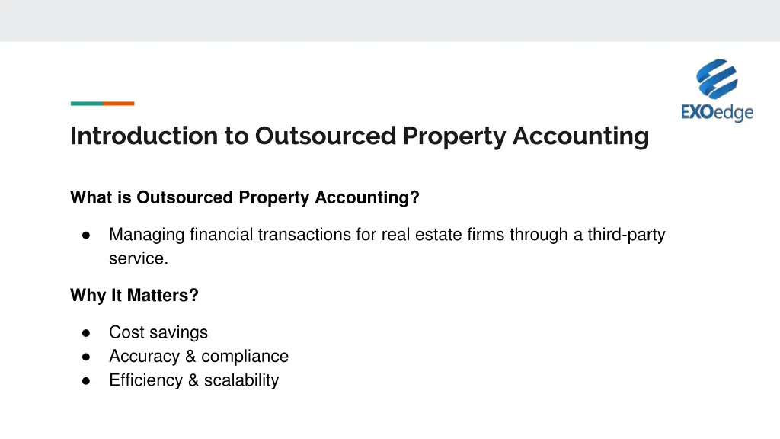The width and height of the screenshot is (780, 439).
Task: Click the blue EXOedge logo emblem
Action: 717,80
